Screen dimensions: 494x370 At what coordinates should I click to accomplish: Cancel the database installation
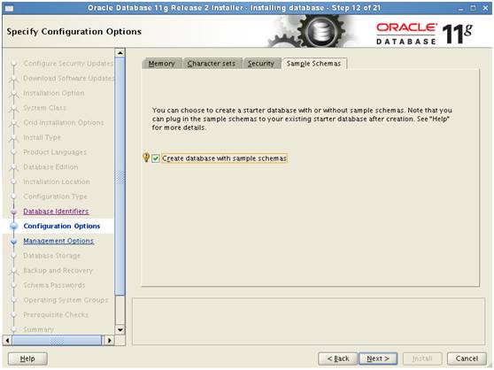467,358
